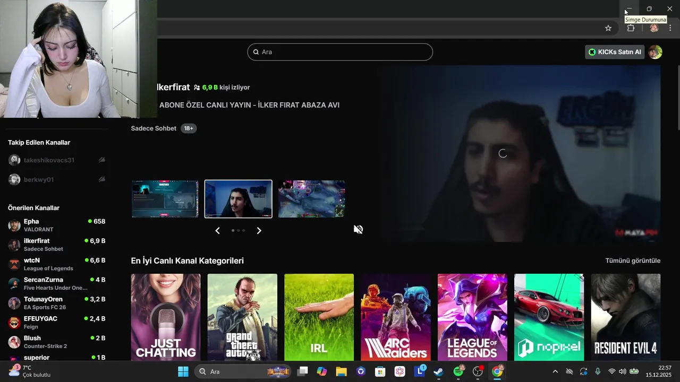This screenshot has width=680, height=382.
Task: Open the Just Chatting category
Action: (166, 317)
